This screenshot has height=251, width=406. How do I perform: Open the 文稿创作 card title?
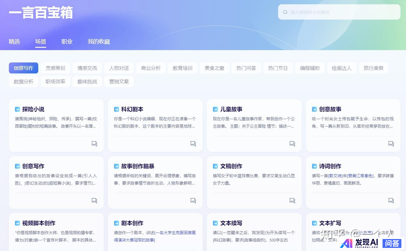(x=231, y=166)
